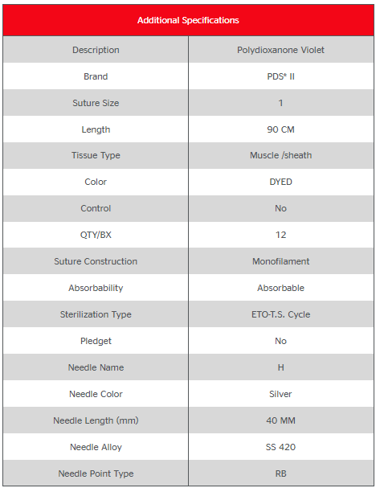Click the Additional Specifications red header
This screenshot has height=492, width=380.
tap(188, 20)
